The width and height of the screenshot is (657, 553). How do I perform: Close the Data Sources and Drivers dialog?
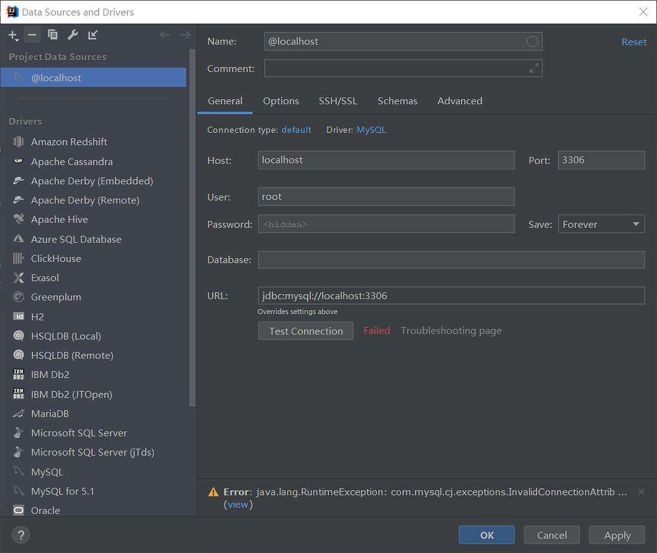643,12
